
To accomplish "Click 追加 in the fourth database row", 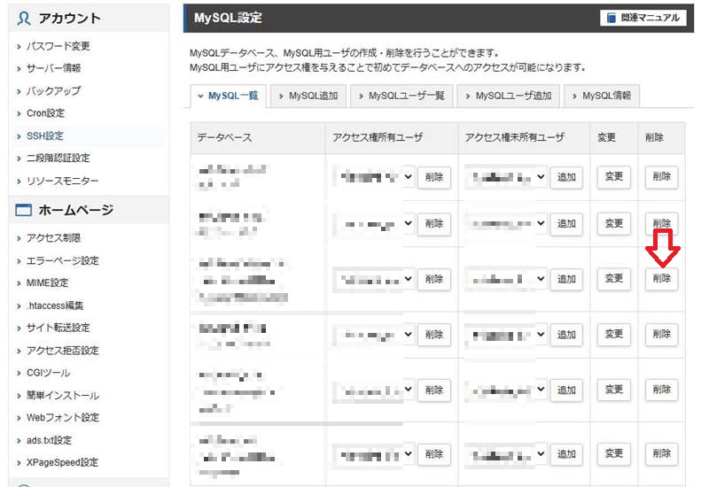I will point(566,335).
